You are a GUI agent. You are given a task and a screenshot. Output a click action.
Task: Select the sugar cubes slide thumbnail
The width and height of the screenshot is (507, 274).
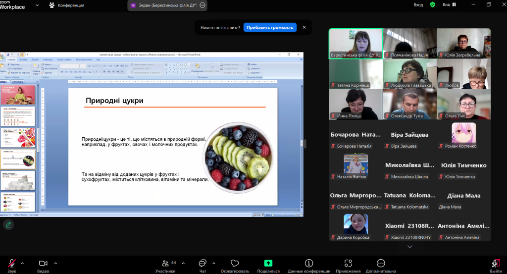pos(18,180)
